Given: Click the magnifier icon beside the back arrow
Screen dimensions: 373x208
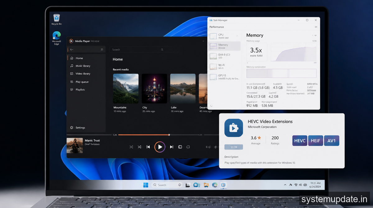Looking at the screenshot, I should pyautogui.click(x=102, y=50).
